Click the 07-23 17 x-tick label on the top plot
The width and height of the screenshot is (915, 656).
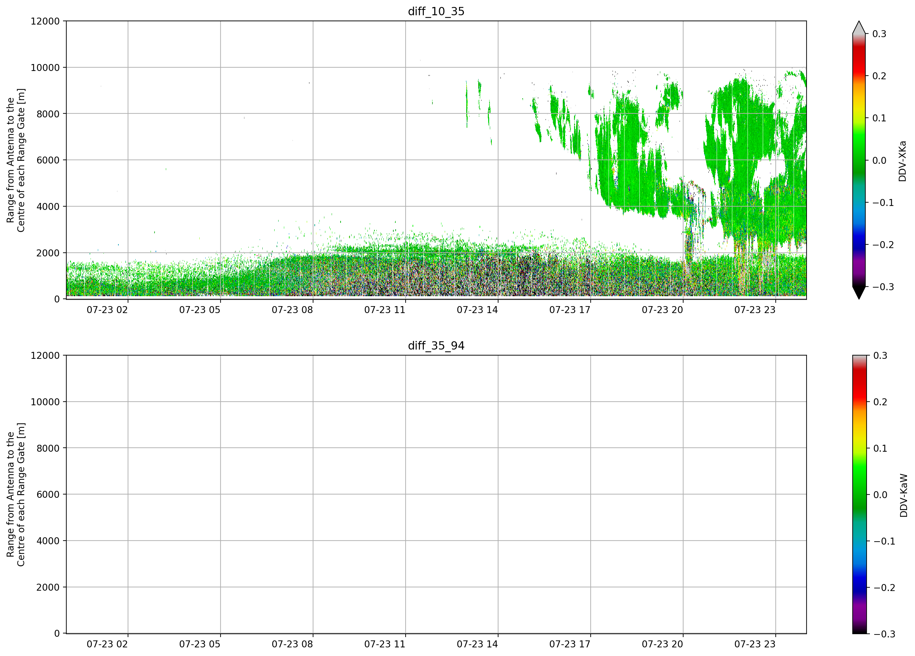[x=570, y=310]
